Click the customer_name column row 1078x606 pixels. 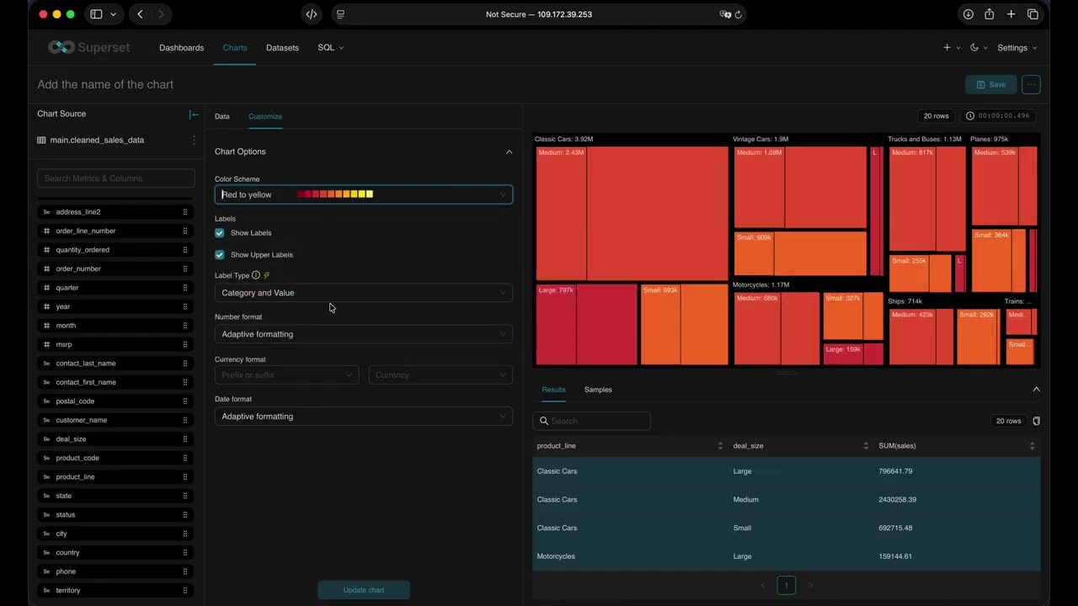tap(115, 420)
